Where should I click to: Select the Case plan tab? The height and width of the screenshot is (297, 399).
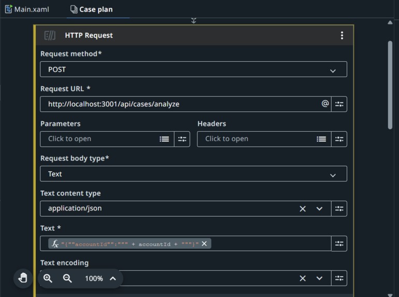[x=92, y=9]
